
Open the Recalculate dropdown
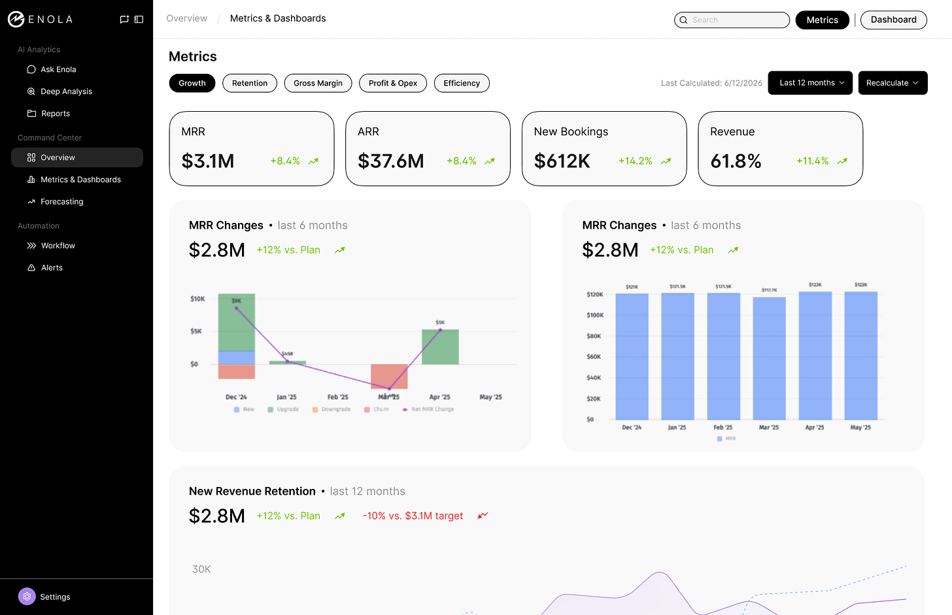(x=892, y=83)
